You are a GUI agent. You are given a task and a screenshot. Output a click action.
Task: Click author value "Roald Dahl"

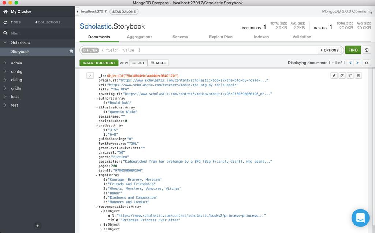click(x=120, y=103)
